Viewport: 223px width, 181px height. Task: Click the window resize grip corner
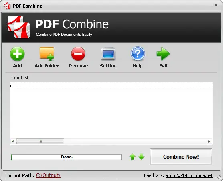point(219,177)
